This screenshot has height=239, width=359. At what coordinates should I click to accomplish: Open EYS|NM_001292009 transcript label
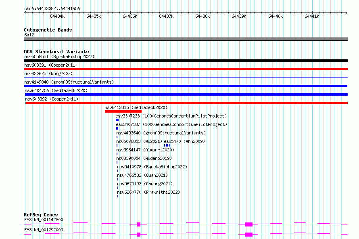click(44, 230)
